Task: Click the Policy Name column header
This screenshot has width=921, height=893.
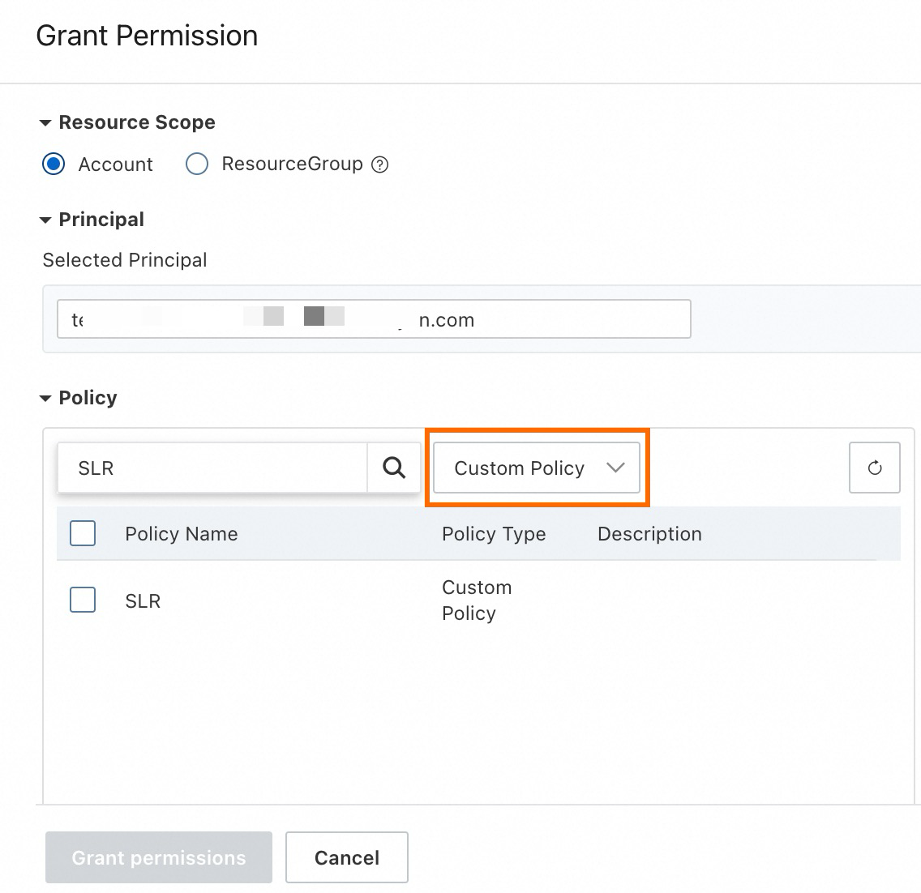Action: coord(181,534)
